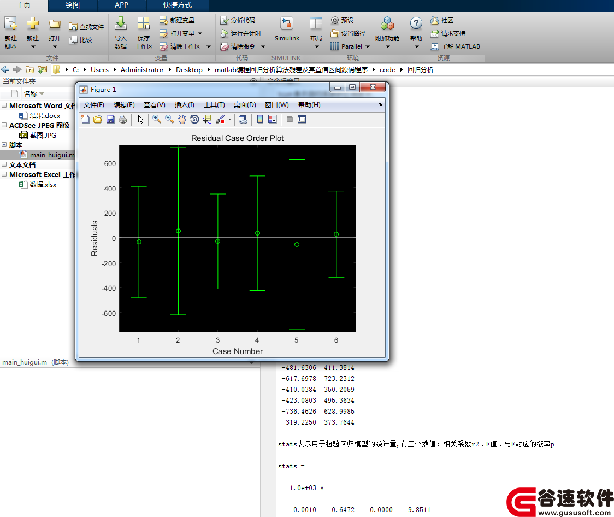Switch to the Home (主页) tab
The image size is (614, 517).
point(23,5)
